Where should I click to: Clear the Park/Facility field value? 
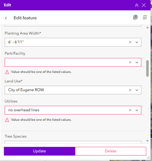tap(130, 62)
